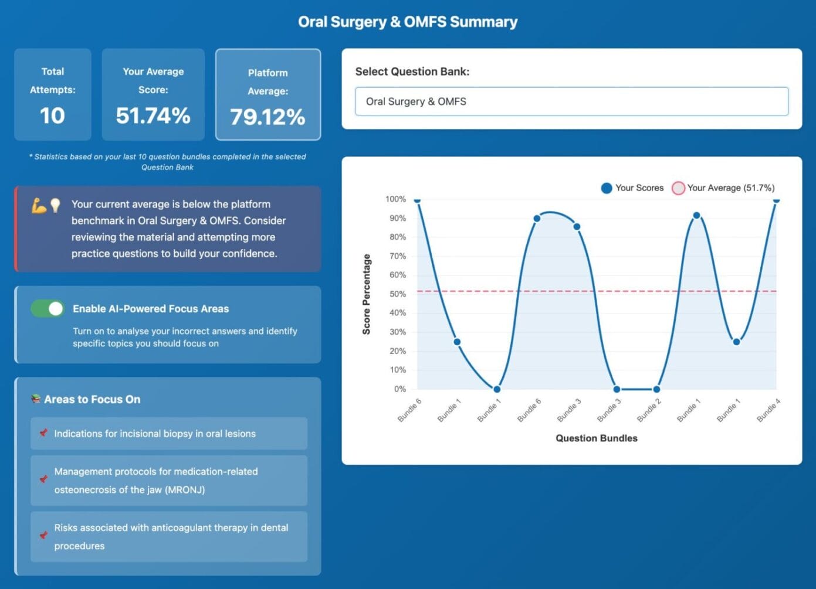The width and height of the screenshot is (816, 589).
Task: Click the lightbulb icon in the warning message
Action: [x=54, y=204]
